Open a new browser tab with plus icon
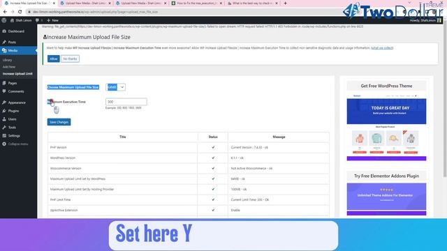This screenshot has height=251, width=447. pos(285,3)
